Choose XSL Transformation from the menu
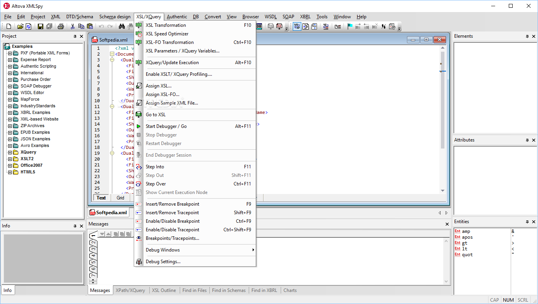The height and width of the screenshot is (304, 538). coord(195,25)
